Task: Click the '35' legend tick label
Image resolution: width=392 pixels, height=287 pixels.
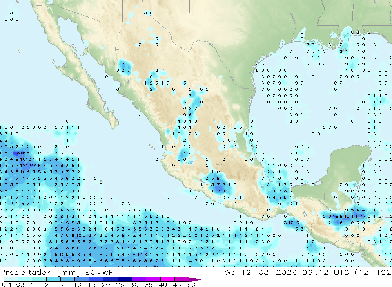Action: [149, 285]
